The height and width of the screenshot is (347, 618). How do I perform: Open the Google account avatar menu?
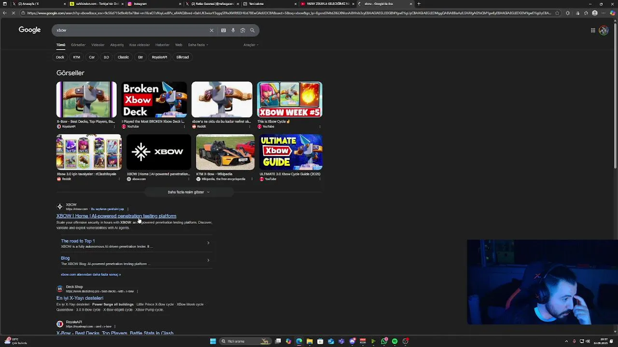click(x=604, y=30)
